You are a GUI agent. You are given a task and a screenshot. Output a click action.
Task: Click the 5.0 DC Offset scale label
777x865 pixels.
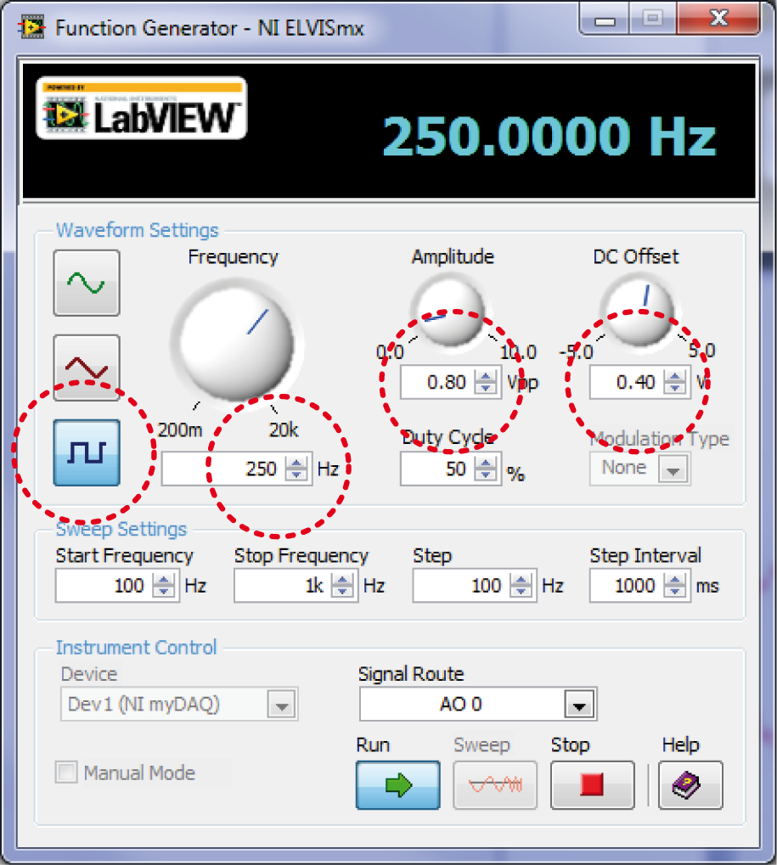(702, 351)
